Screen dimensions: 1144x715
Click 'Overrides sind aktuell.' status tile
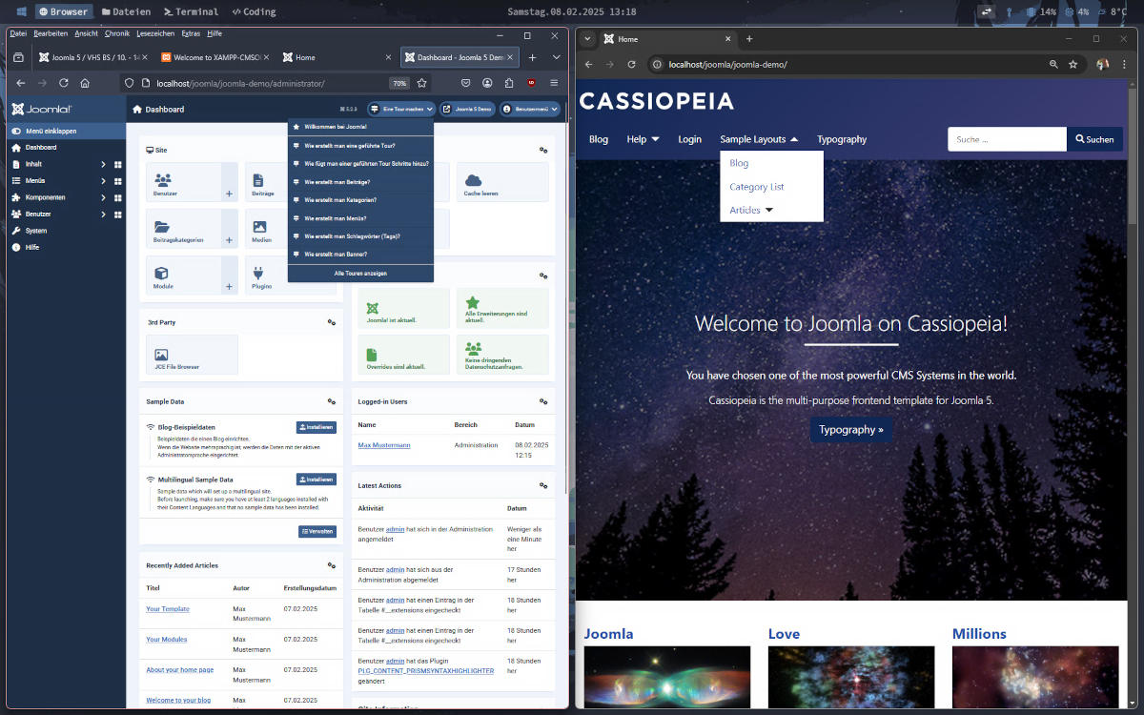point(403,355)
